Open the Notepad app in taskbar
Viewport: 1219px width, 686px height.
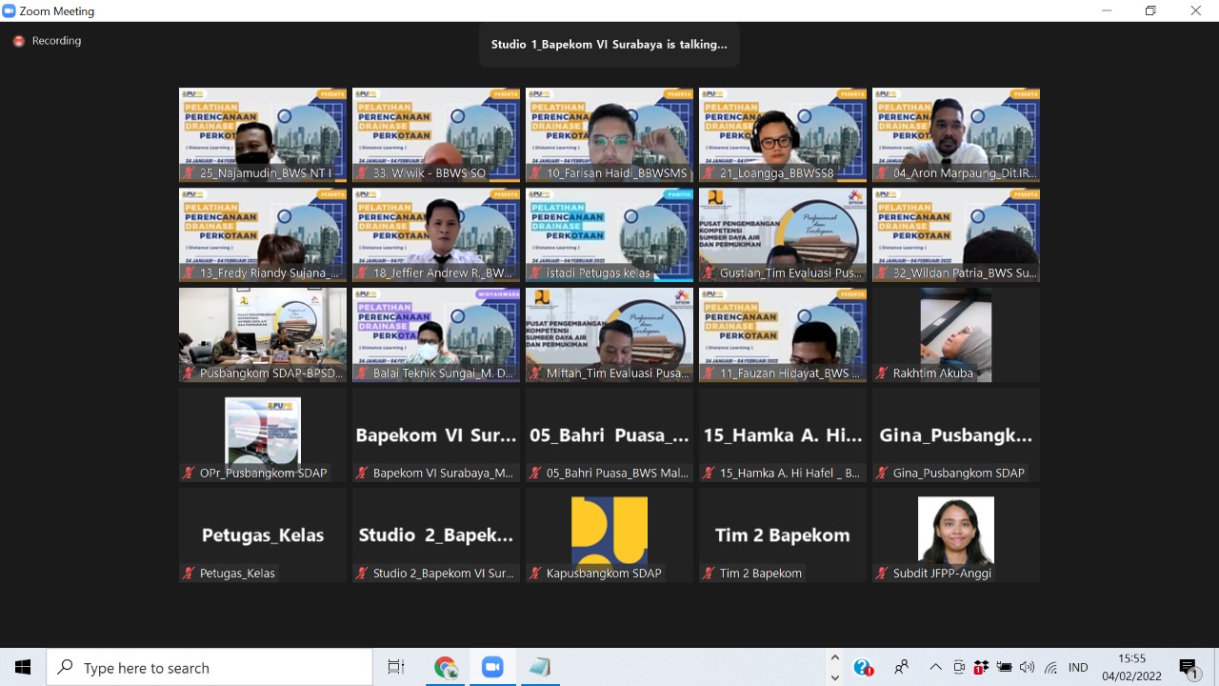(539, 668)
